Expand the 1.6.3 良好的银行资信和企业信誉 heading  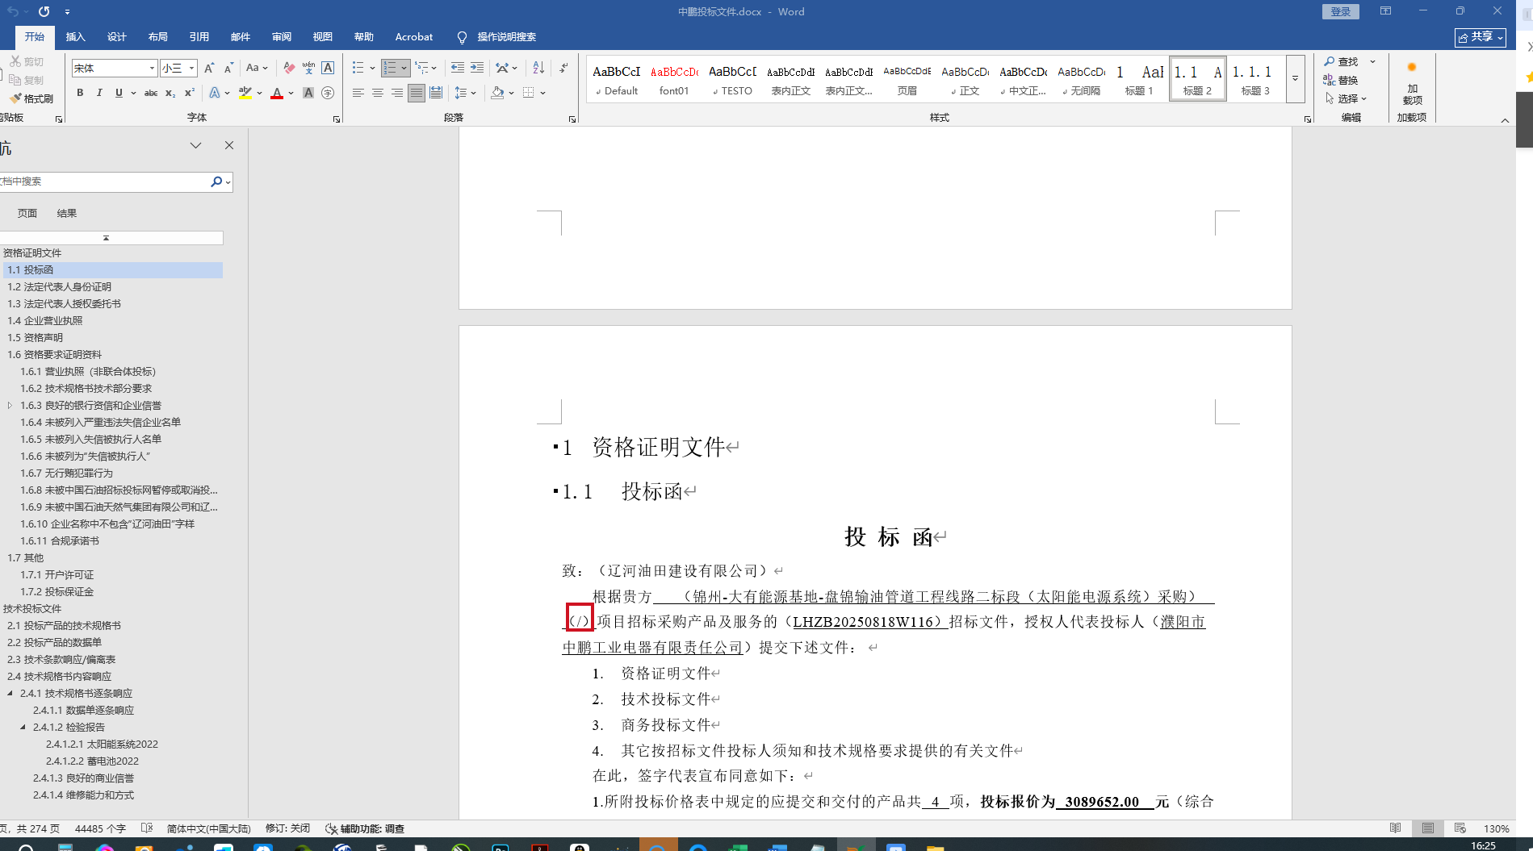click(x=10, y=406)
